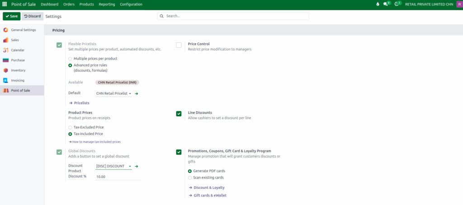The height and width of the screenshot is (205, 463).
Task: Open the activities clock icon
Action: click(x=397, y=4)
